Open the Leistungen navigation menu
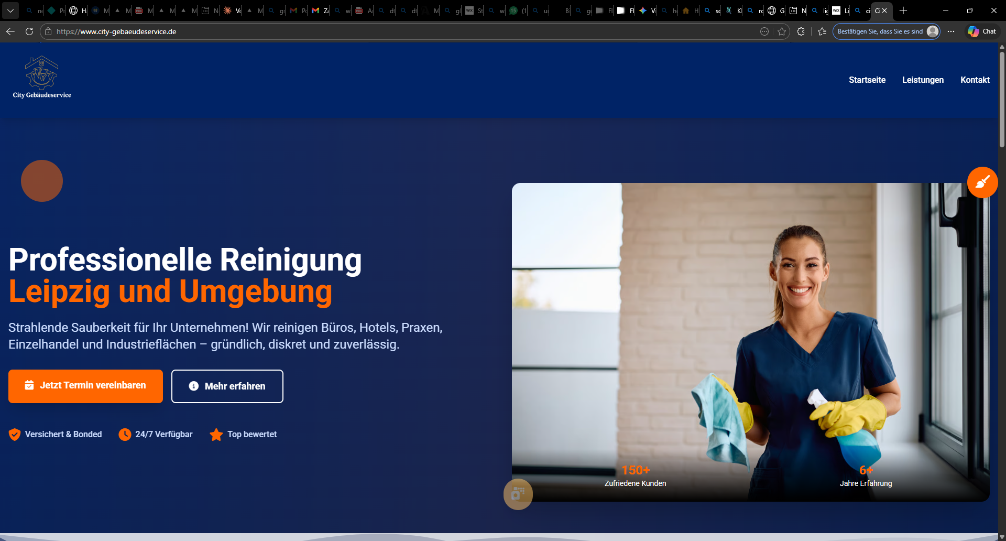 pos(923,80)
